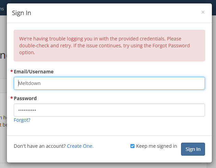Click the red asterisk beside Password
Image resolution: width=216 pixels, height=168 pixels.
12,98
